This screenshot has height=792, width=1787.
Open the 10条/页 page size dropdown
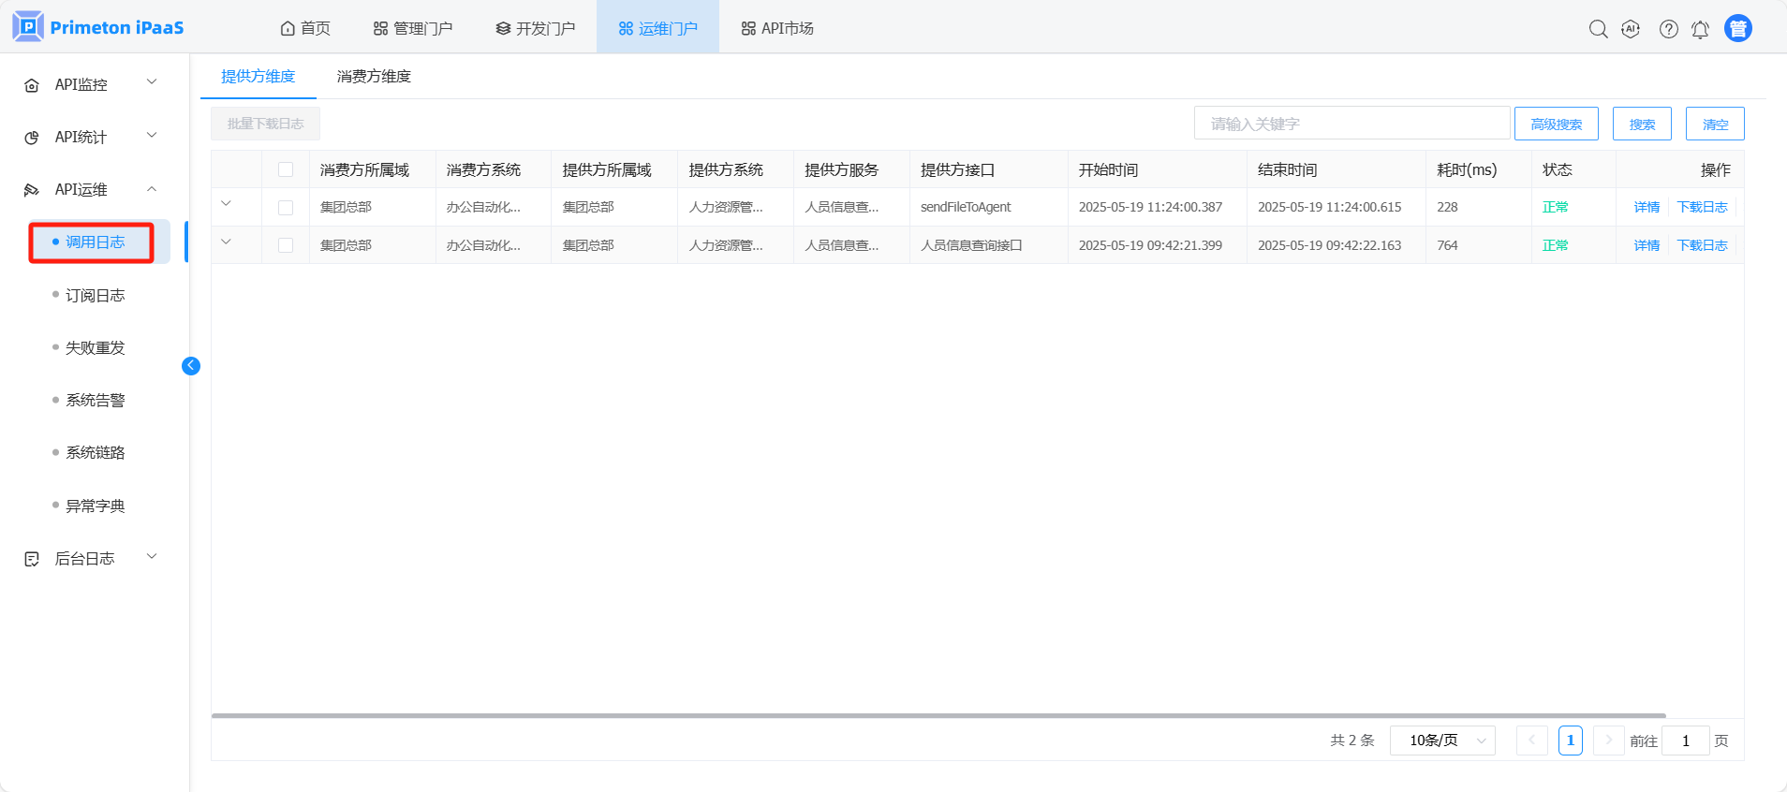point(1442,741)
